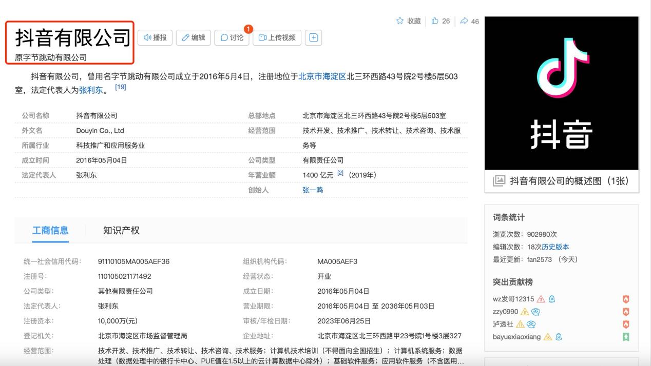The height and width of the screenshot is (366, 651).
Task: Click the rocket badge beside bayuexiaoxiang
Action: click(x=558, y=337)
